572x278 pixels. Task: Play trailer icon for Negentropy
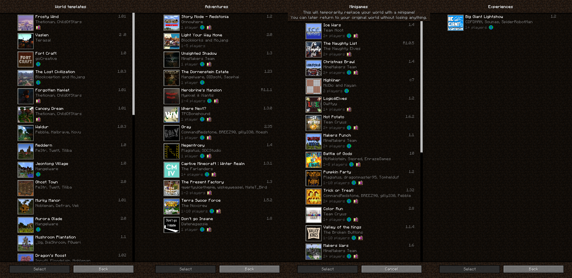point(209,156)
